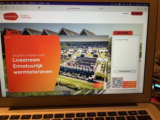Select the Doe mee tab

tap(123, 33)
